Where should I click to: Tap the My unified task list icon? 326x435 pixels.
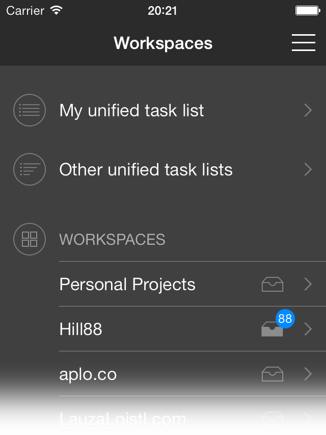point(30,110)
